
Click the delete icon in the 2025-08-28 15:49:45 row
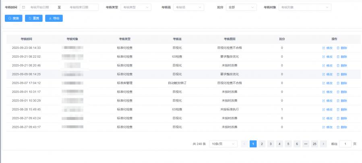coord(338,109)
